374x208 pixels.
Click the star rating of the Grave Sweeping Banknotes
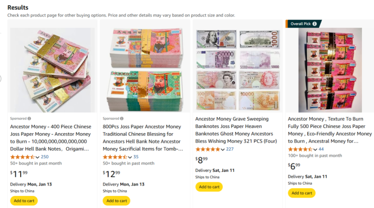click(x=208, y=149)
